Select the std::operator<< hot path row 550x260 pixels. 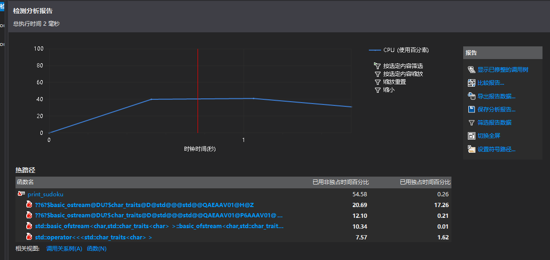pos(93,238)
